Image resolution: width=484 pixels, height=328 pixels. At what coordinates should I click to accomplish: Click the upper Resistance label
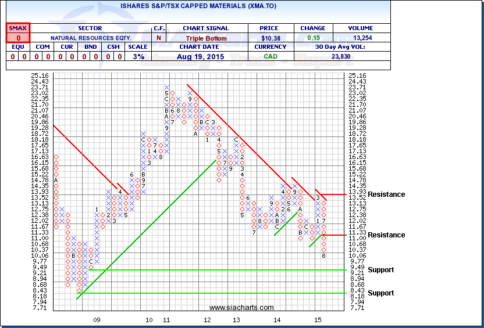click(386, 194)
